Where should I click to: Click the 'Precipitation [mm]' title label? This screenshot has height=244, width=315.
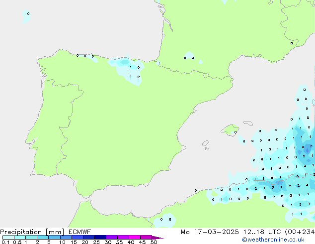pyautogui.click(x=32, y=232)
